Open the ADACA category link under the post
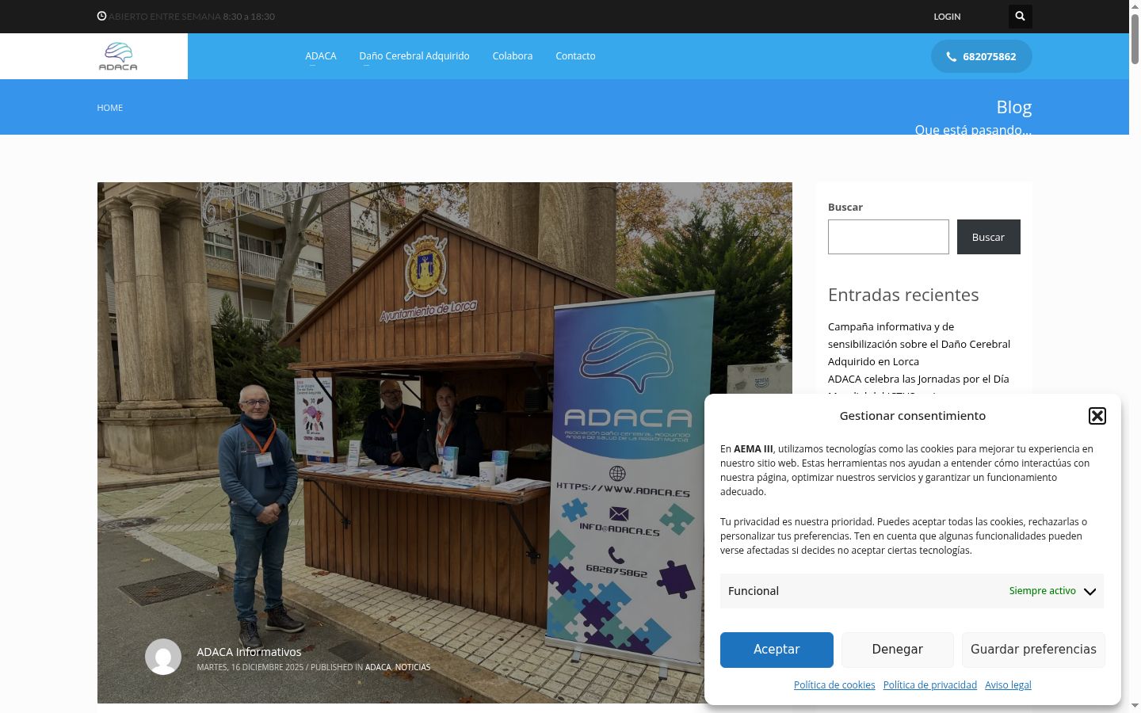The width and height of the screenshot is (1141, 713). click(378, 667)
